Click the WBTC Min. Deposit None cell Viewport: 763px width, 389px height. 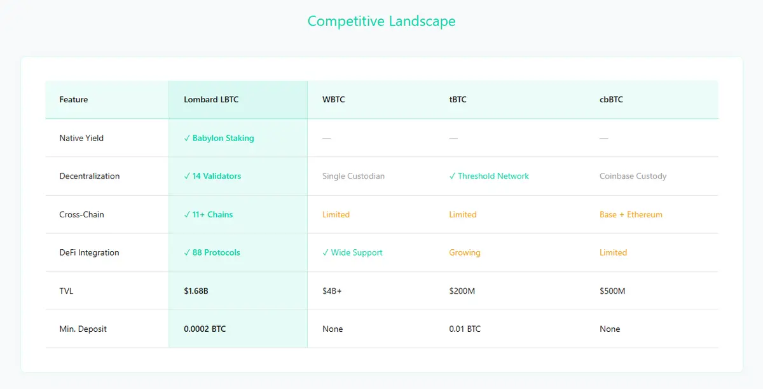(333, 329)
